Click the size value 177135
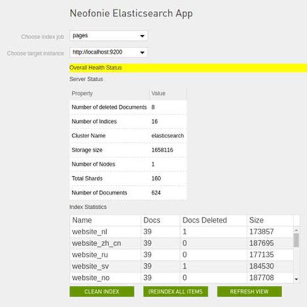 [x=262, y=255]
